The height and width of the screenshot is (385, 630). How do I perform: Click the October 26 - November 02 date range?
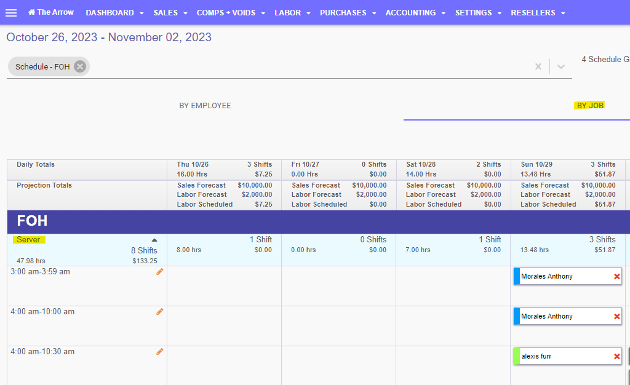(108, 37)
